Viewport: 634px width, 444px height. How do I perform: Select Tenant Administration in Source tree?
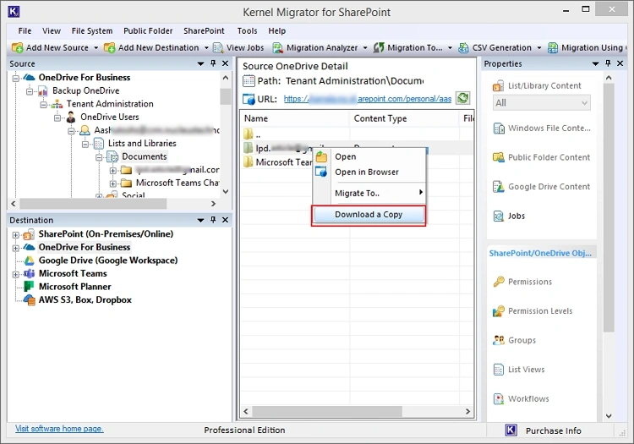pyautogui.click(x=110, y=104)
